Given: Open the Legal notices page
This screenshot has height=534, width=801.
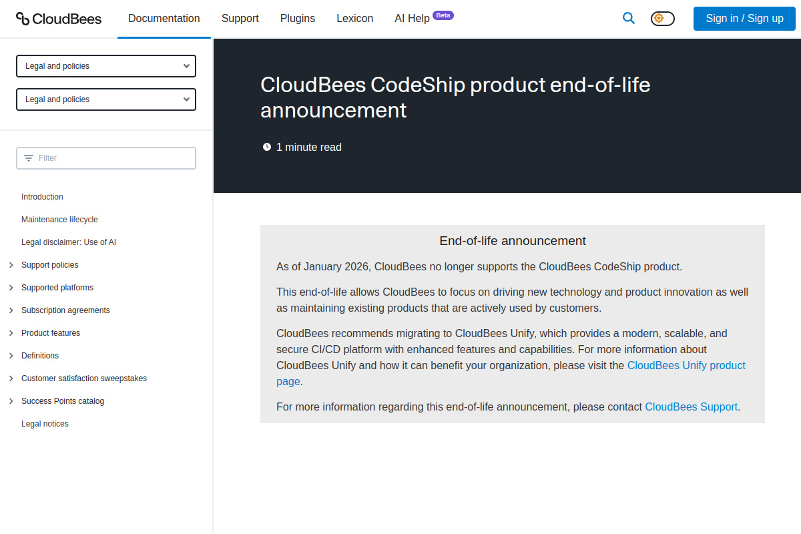Looking at the screenshot, I should 45,424.
